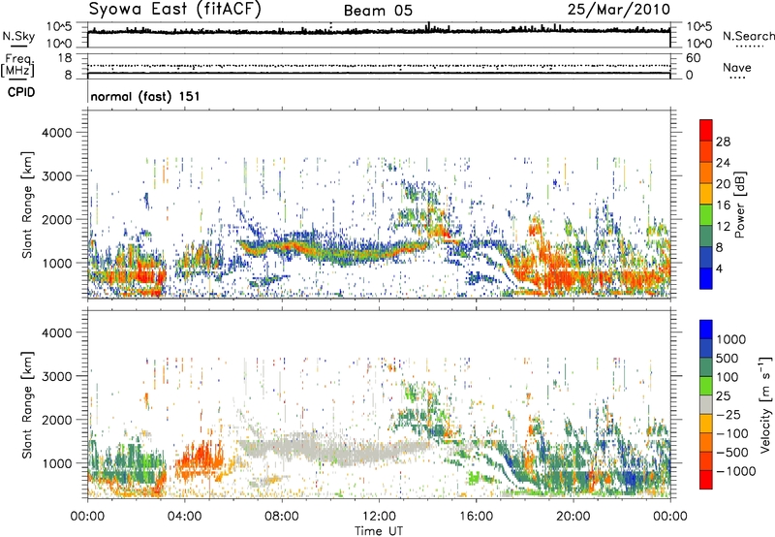Click the '18' frequency axis value

tap(65, 58)
